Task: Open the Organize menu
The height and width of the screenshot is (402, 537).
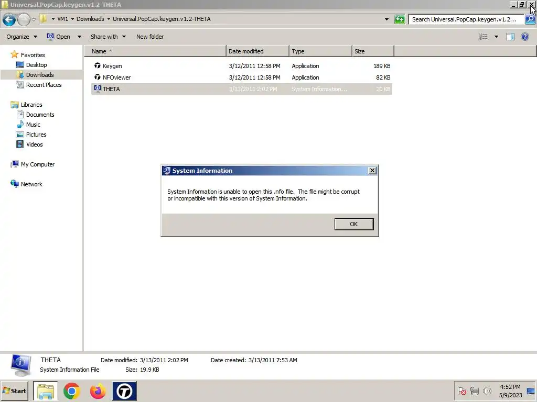Action: pos(22,37)
